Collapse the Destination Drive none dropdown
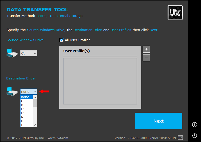Screen dimensions: 201x142 pos(29,92)
